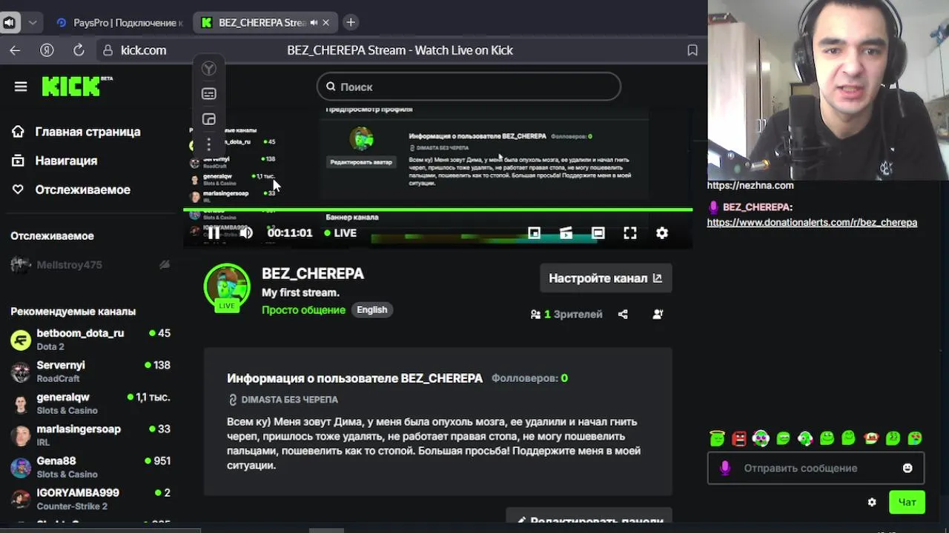The image size is (949, 533).
Task: Click the pop-out video overlay icon
Action: (209, 119)
